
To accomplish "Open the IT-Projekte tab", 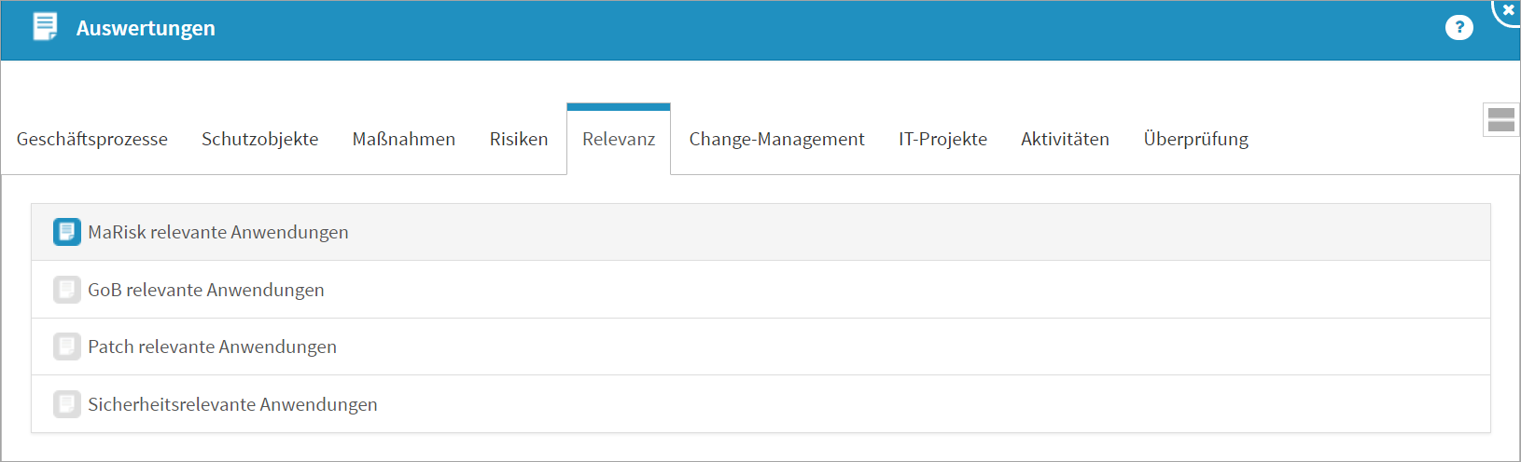I will pyautogui.click(x=942, y=139).
